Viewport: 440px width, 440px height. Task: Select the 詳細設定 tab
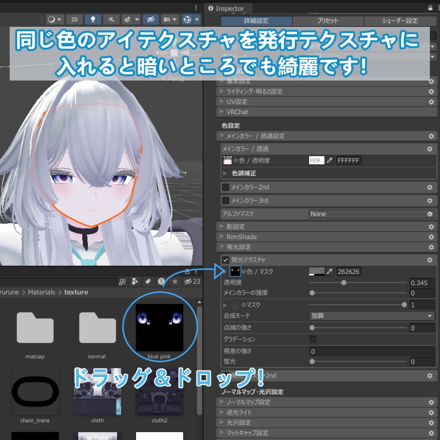[x=257, y=21]
